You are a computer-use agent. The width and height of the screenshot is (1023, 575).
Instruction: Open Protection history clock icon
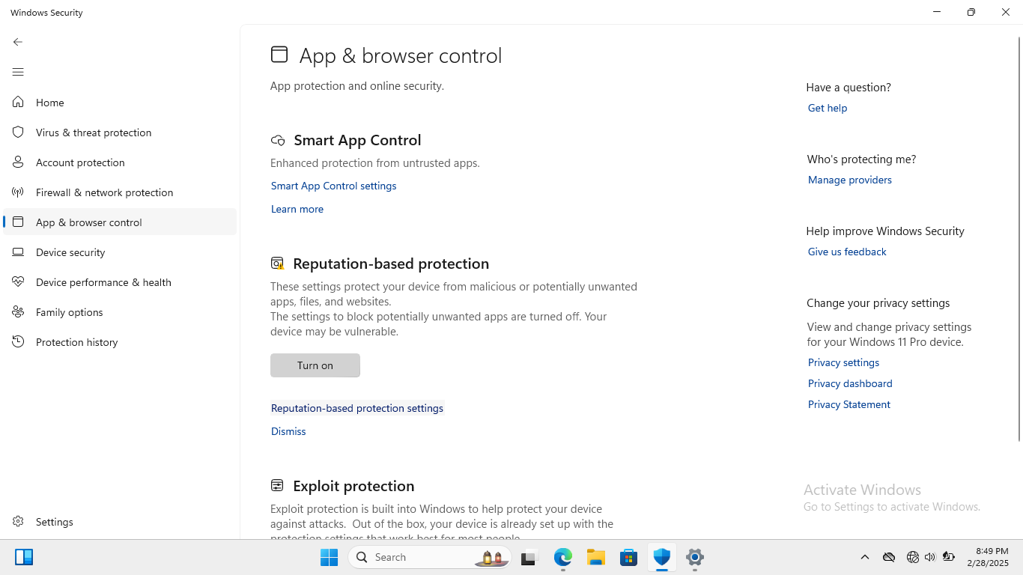[18, 342]
